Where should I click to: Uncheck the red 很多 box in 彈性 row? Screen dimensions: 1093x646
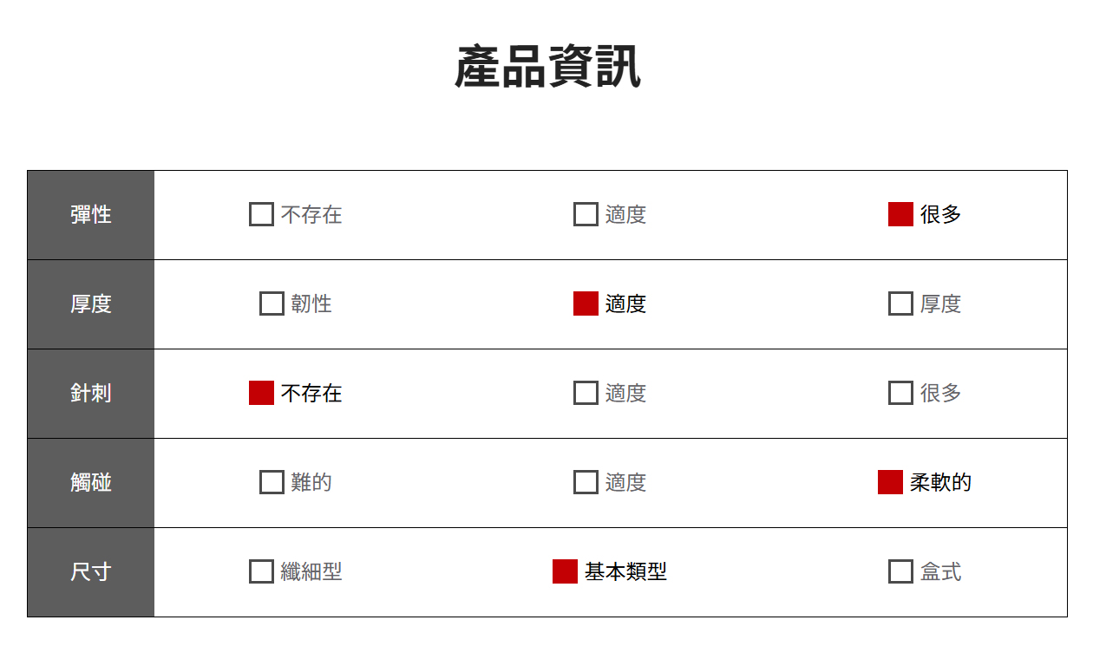(900, 214)
